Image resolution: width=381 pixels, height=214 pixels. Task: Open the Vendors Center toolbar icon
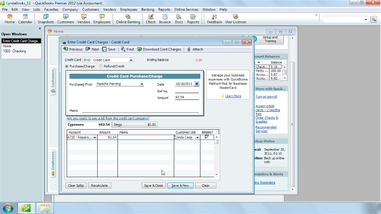pos(84,19)
